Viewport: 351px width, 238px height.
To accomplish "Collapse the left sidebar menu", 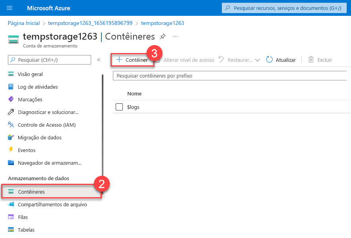I will click(x=99, y=60).
